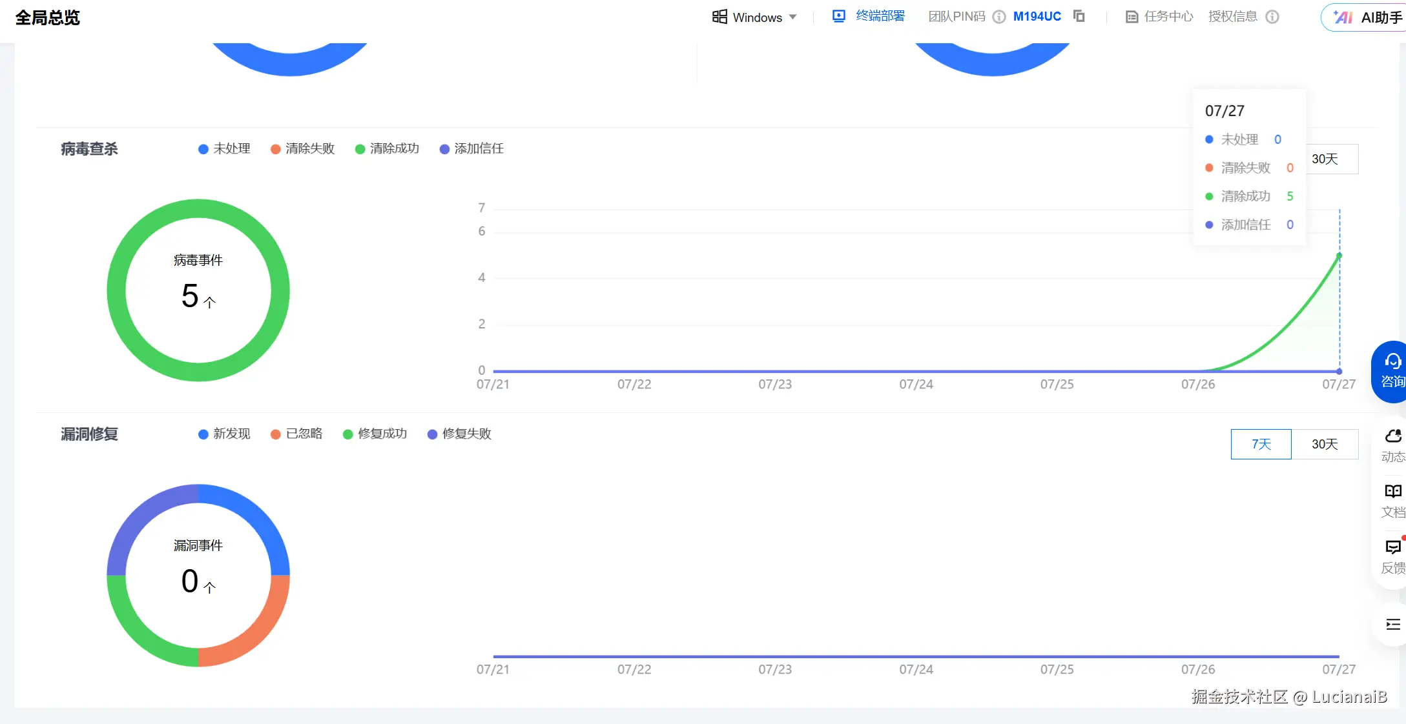Image resolution: width=1406 pixels, height=724 pixels.
Task: Open the 咨询 headset support button
Action: pyautogui.click(x=1392, y=372)
